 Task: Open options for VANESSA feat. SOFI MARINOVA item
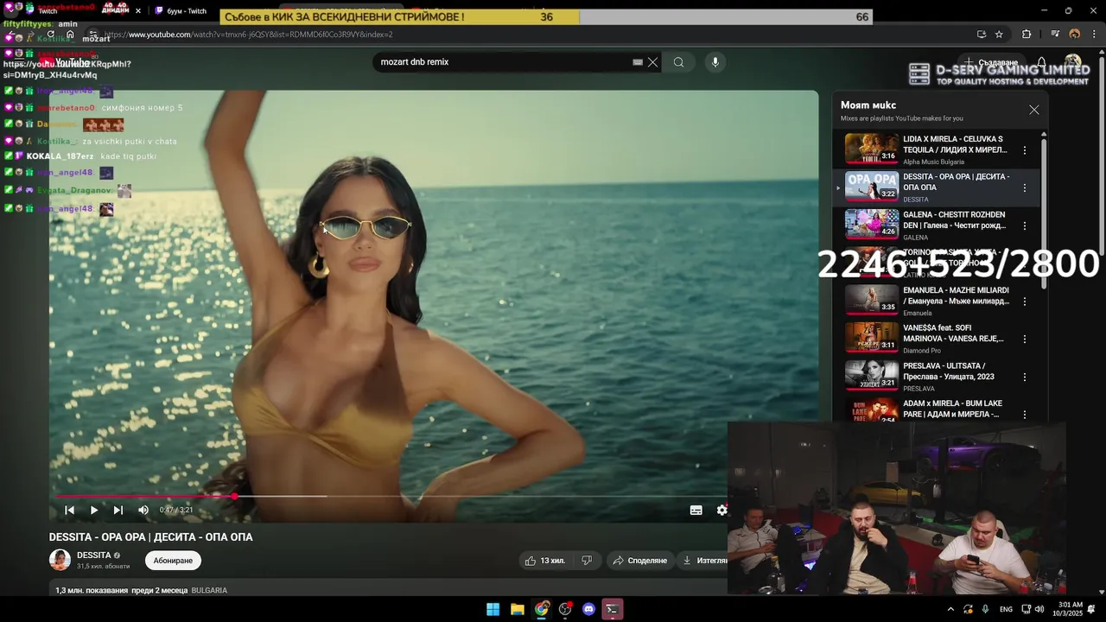coord(1025,340)
